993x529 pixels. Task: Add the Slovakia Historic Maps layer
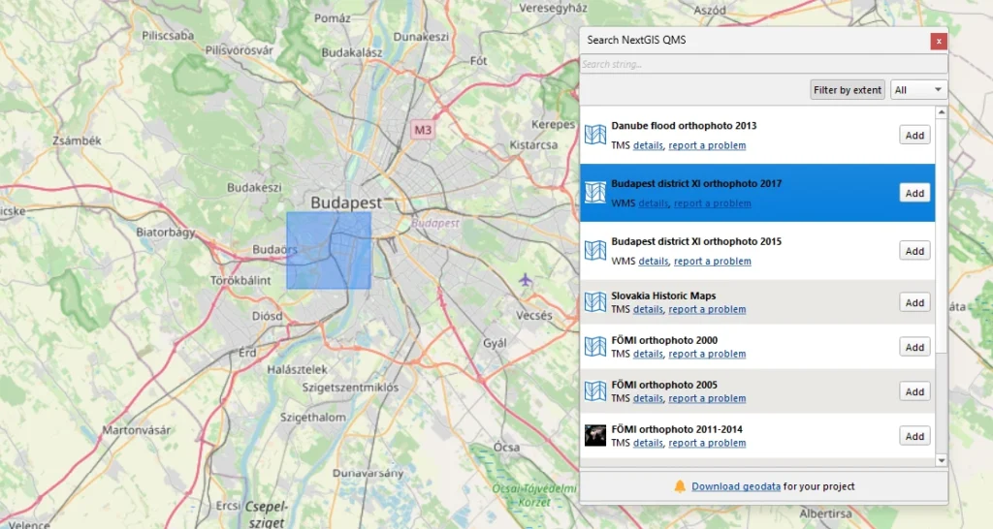click(x=913, y=303)
